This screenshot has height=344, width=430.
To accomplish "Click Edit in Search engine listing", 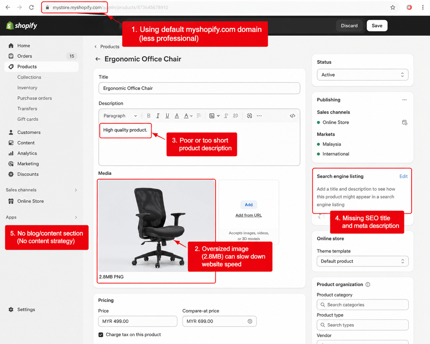I will click(403, 176).
